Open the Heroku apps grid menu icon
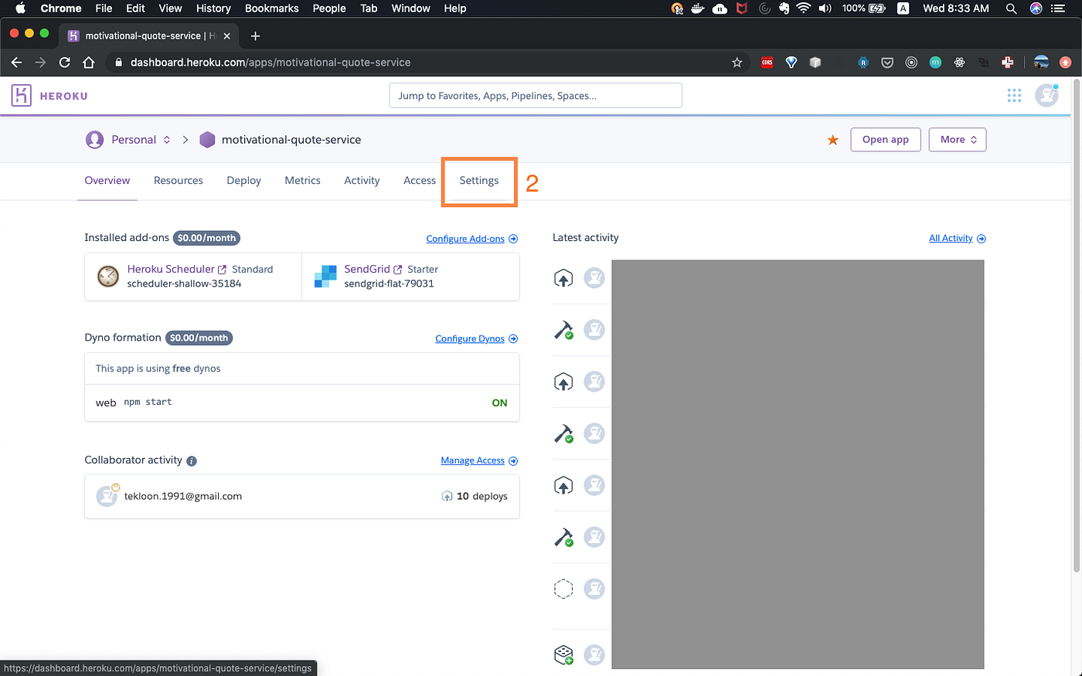Screen dimensions: 1082x676 pyautogui.click(x=1014, y=96)
